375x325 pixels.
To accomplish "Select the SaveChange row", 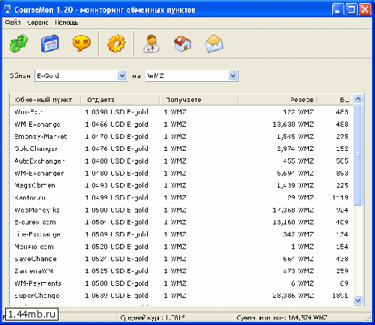I will click(x=181, y=259).
